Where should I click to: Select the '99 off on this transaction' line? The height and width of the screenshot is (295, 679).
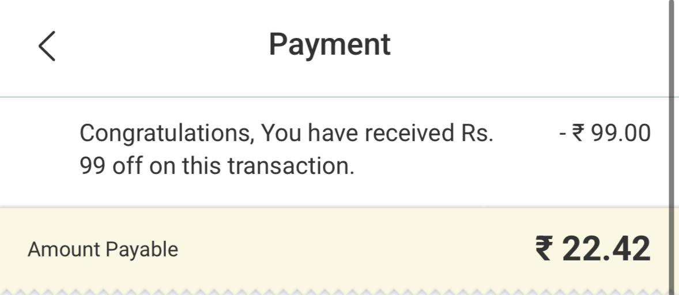pos(217,167)
